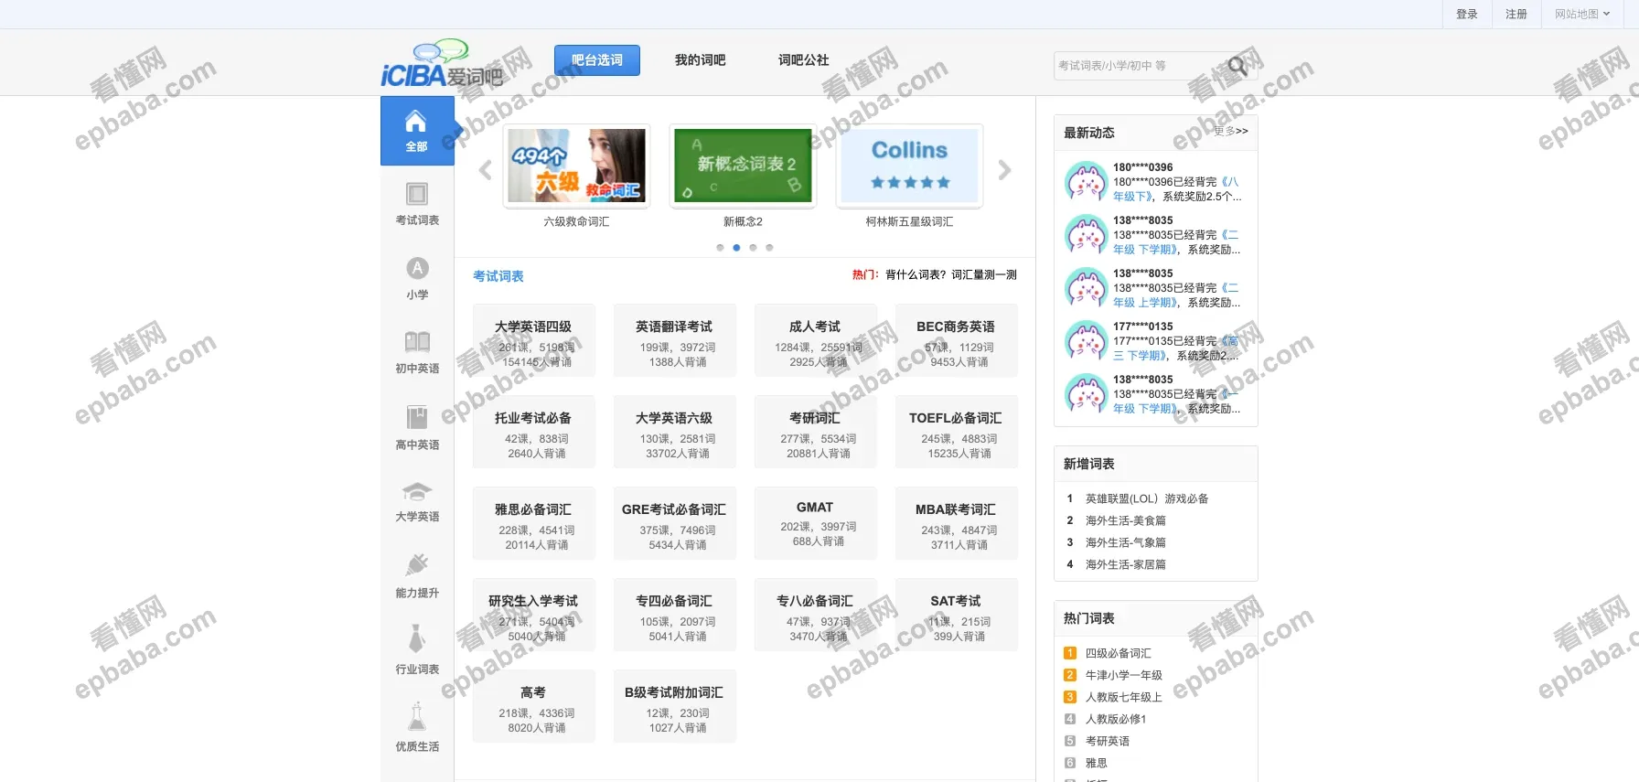Select the 全部 home icon in sidebar
1639x782 pixels.
(x=417, y=131)
